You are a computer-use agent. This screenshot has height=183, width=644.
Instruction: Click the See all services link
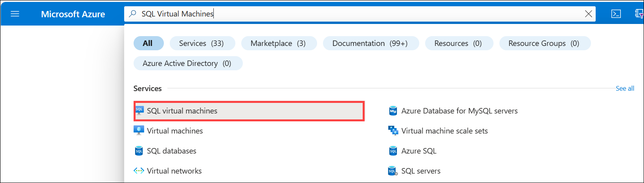(625, 88)
